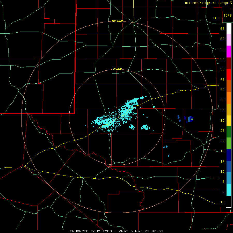
Task: Click the "26" scale value
Action: (x=222, y=131)
